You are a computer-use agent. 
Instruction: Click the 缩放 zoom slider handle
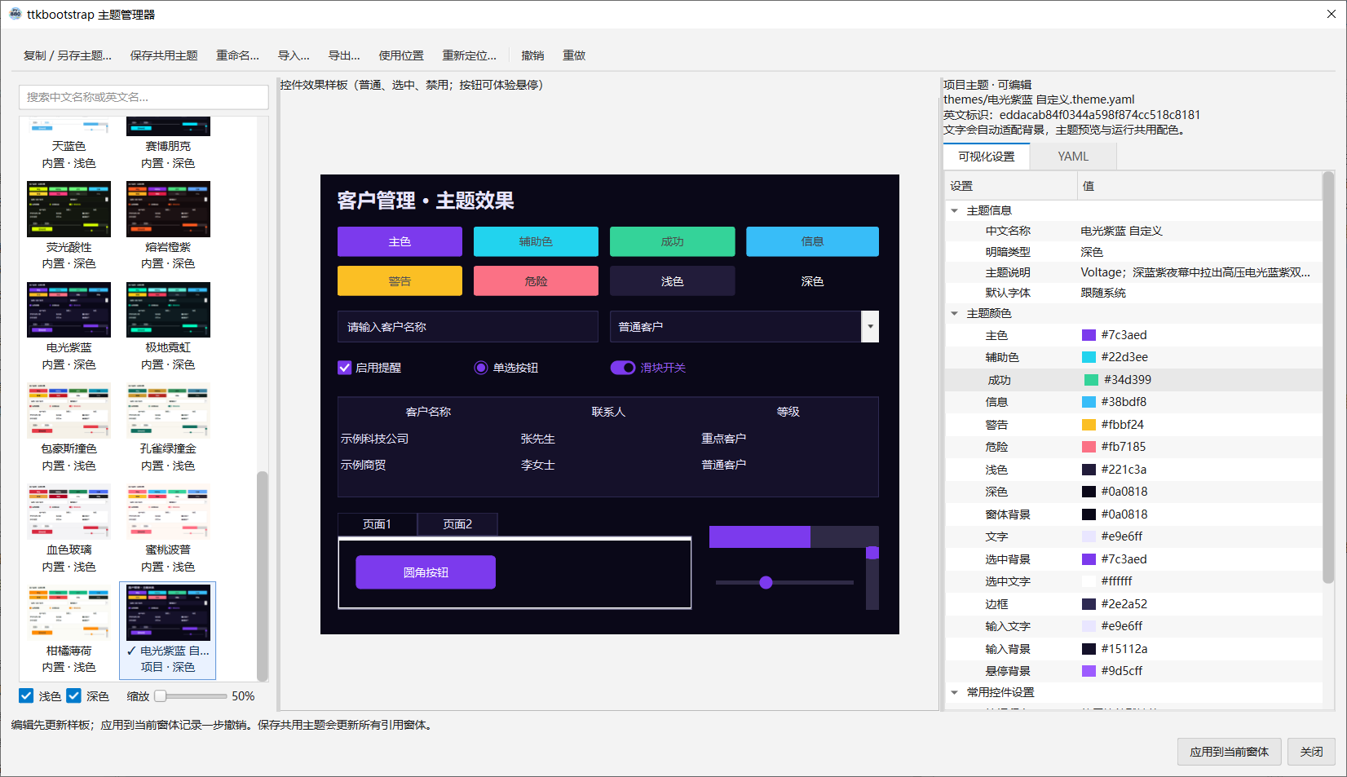(161, 695)
